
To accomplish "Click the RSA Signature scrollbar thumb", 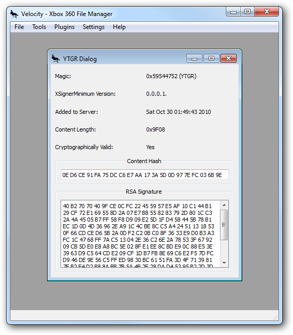I will pos(224,225).
